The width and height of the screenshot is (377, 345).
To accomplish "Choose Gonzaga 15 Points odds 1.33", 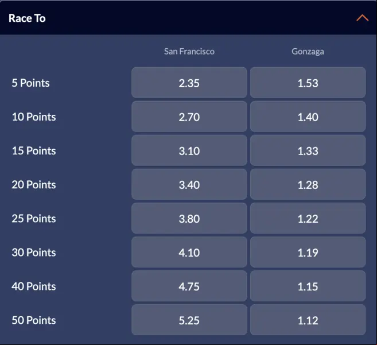I will pos(308,150).
